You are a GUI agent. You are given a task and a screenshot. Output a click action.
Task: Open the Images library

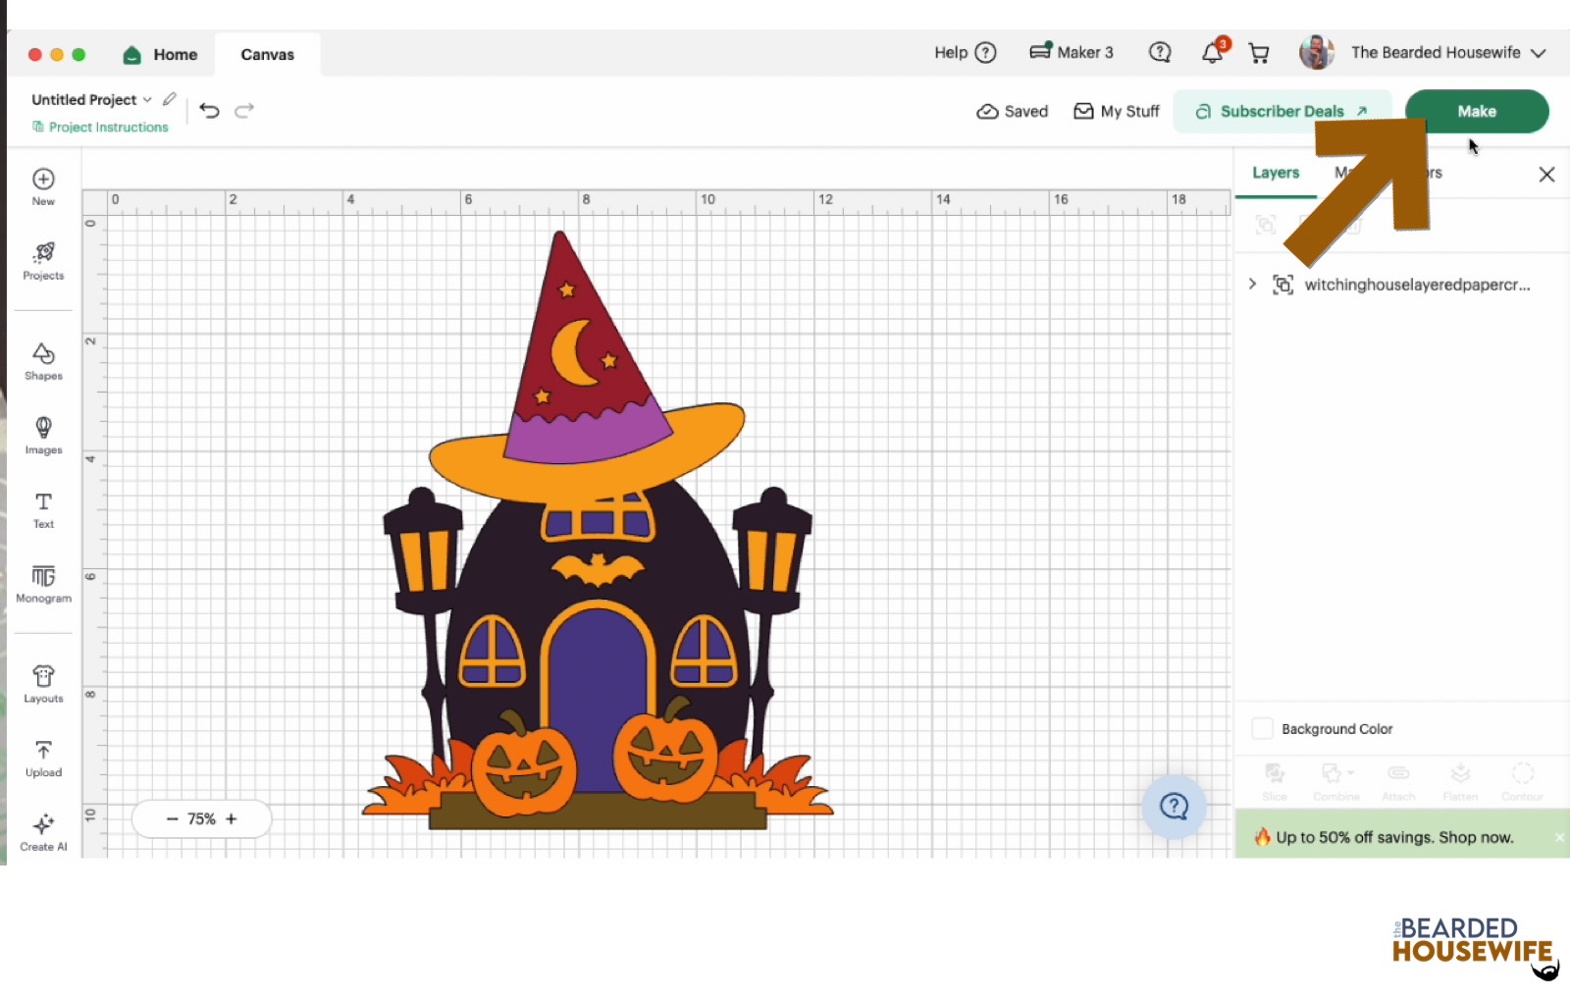click(43, 436)
